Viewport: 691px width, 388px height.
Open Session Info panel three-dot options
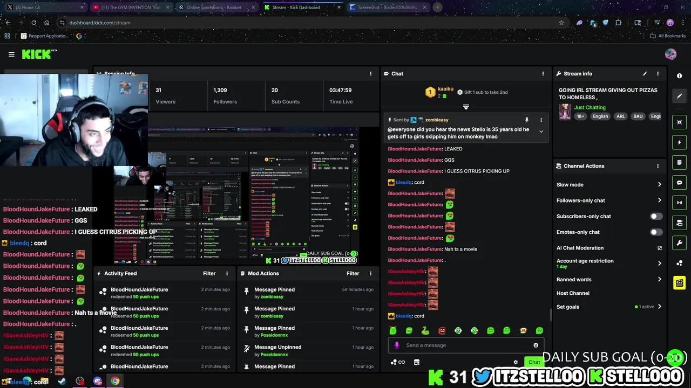click(370, 74)
